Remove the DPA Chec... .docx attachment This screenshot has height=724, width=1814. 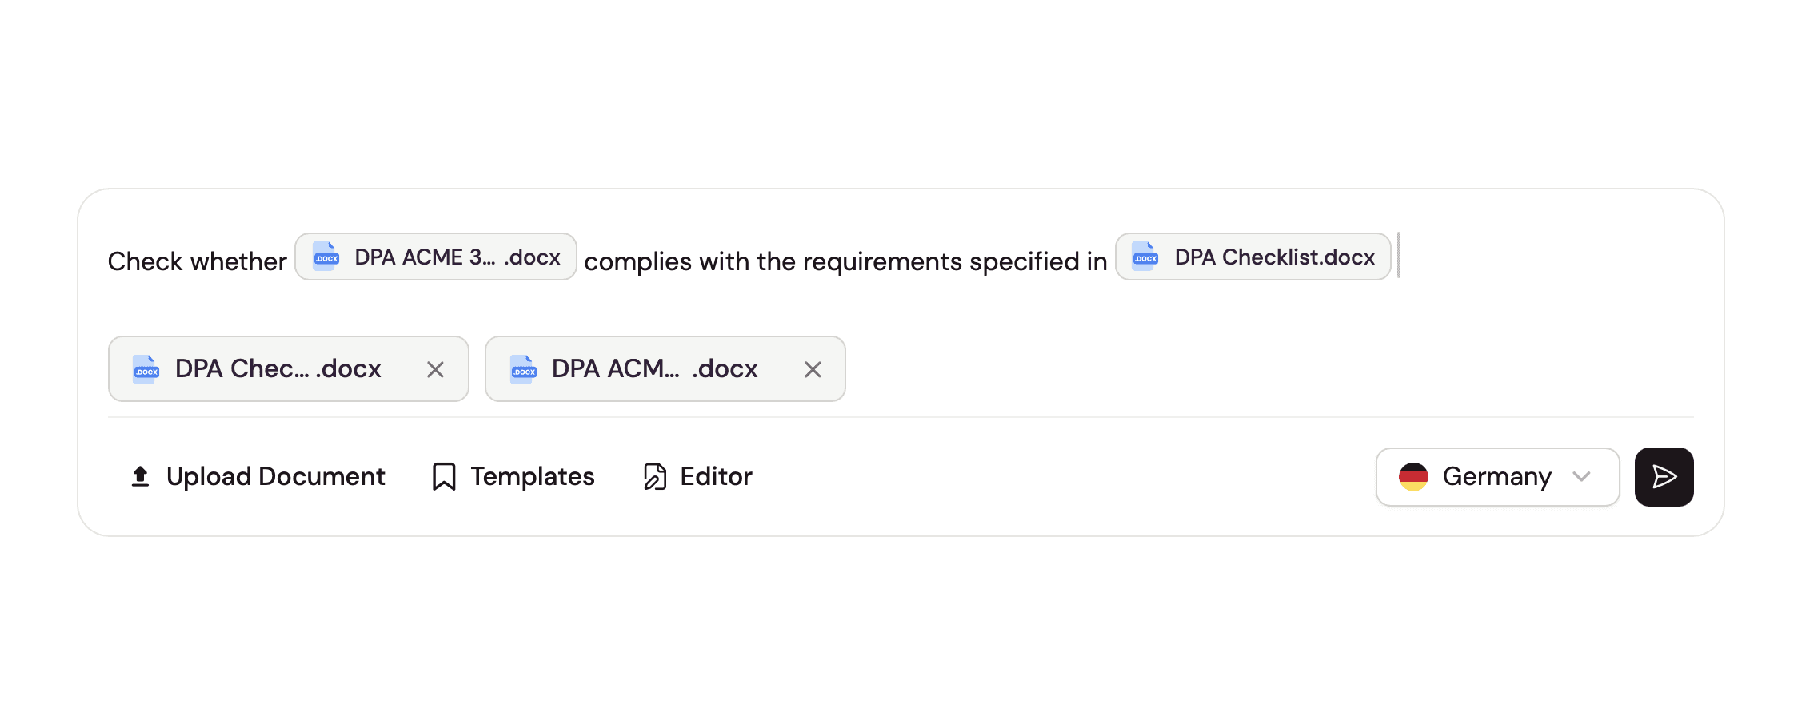[x=435, y=369]
